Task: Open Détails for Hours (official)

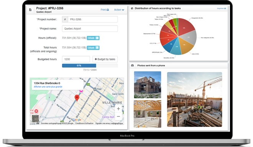Action: pyautogui.click(x=93, y=38)
